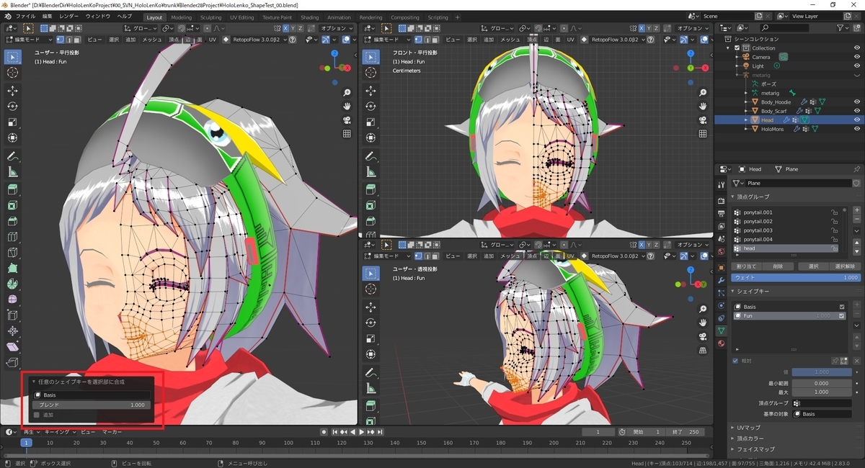Image resolution: width=865 pixels, height=468 pixels.
Task: Hide the Camera object in outliner
Action: point(857,57)
